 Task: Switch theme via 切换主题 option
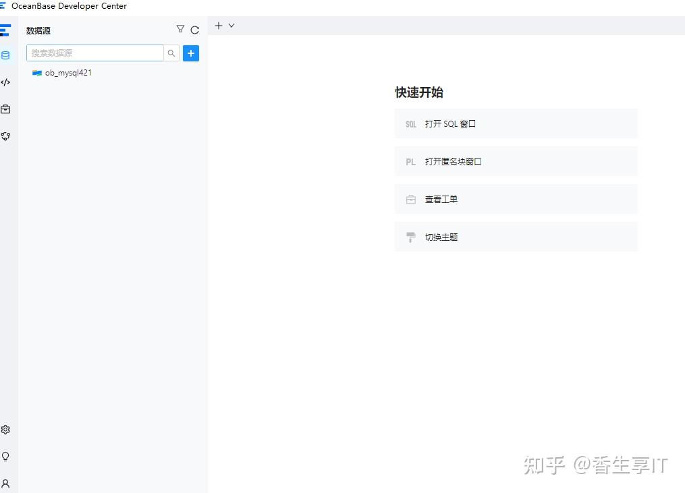point(516,237)
